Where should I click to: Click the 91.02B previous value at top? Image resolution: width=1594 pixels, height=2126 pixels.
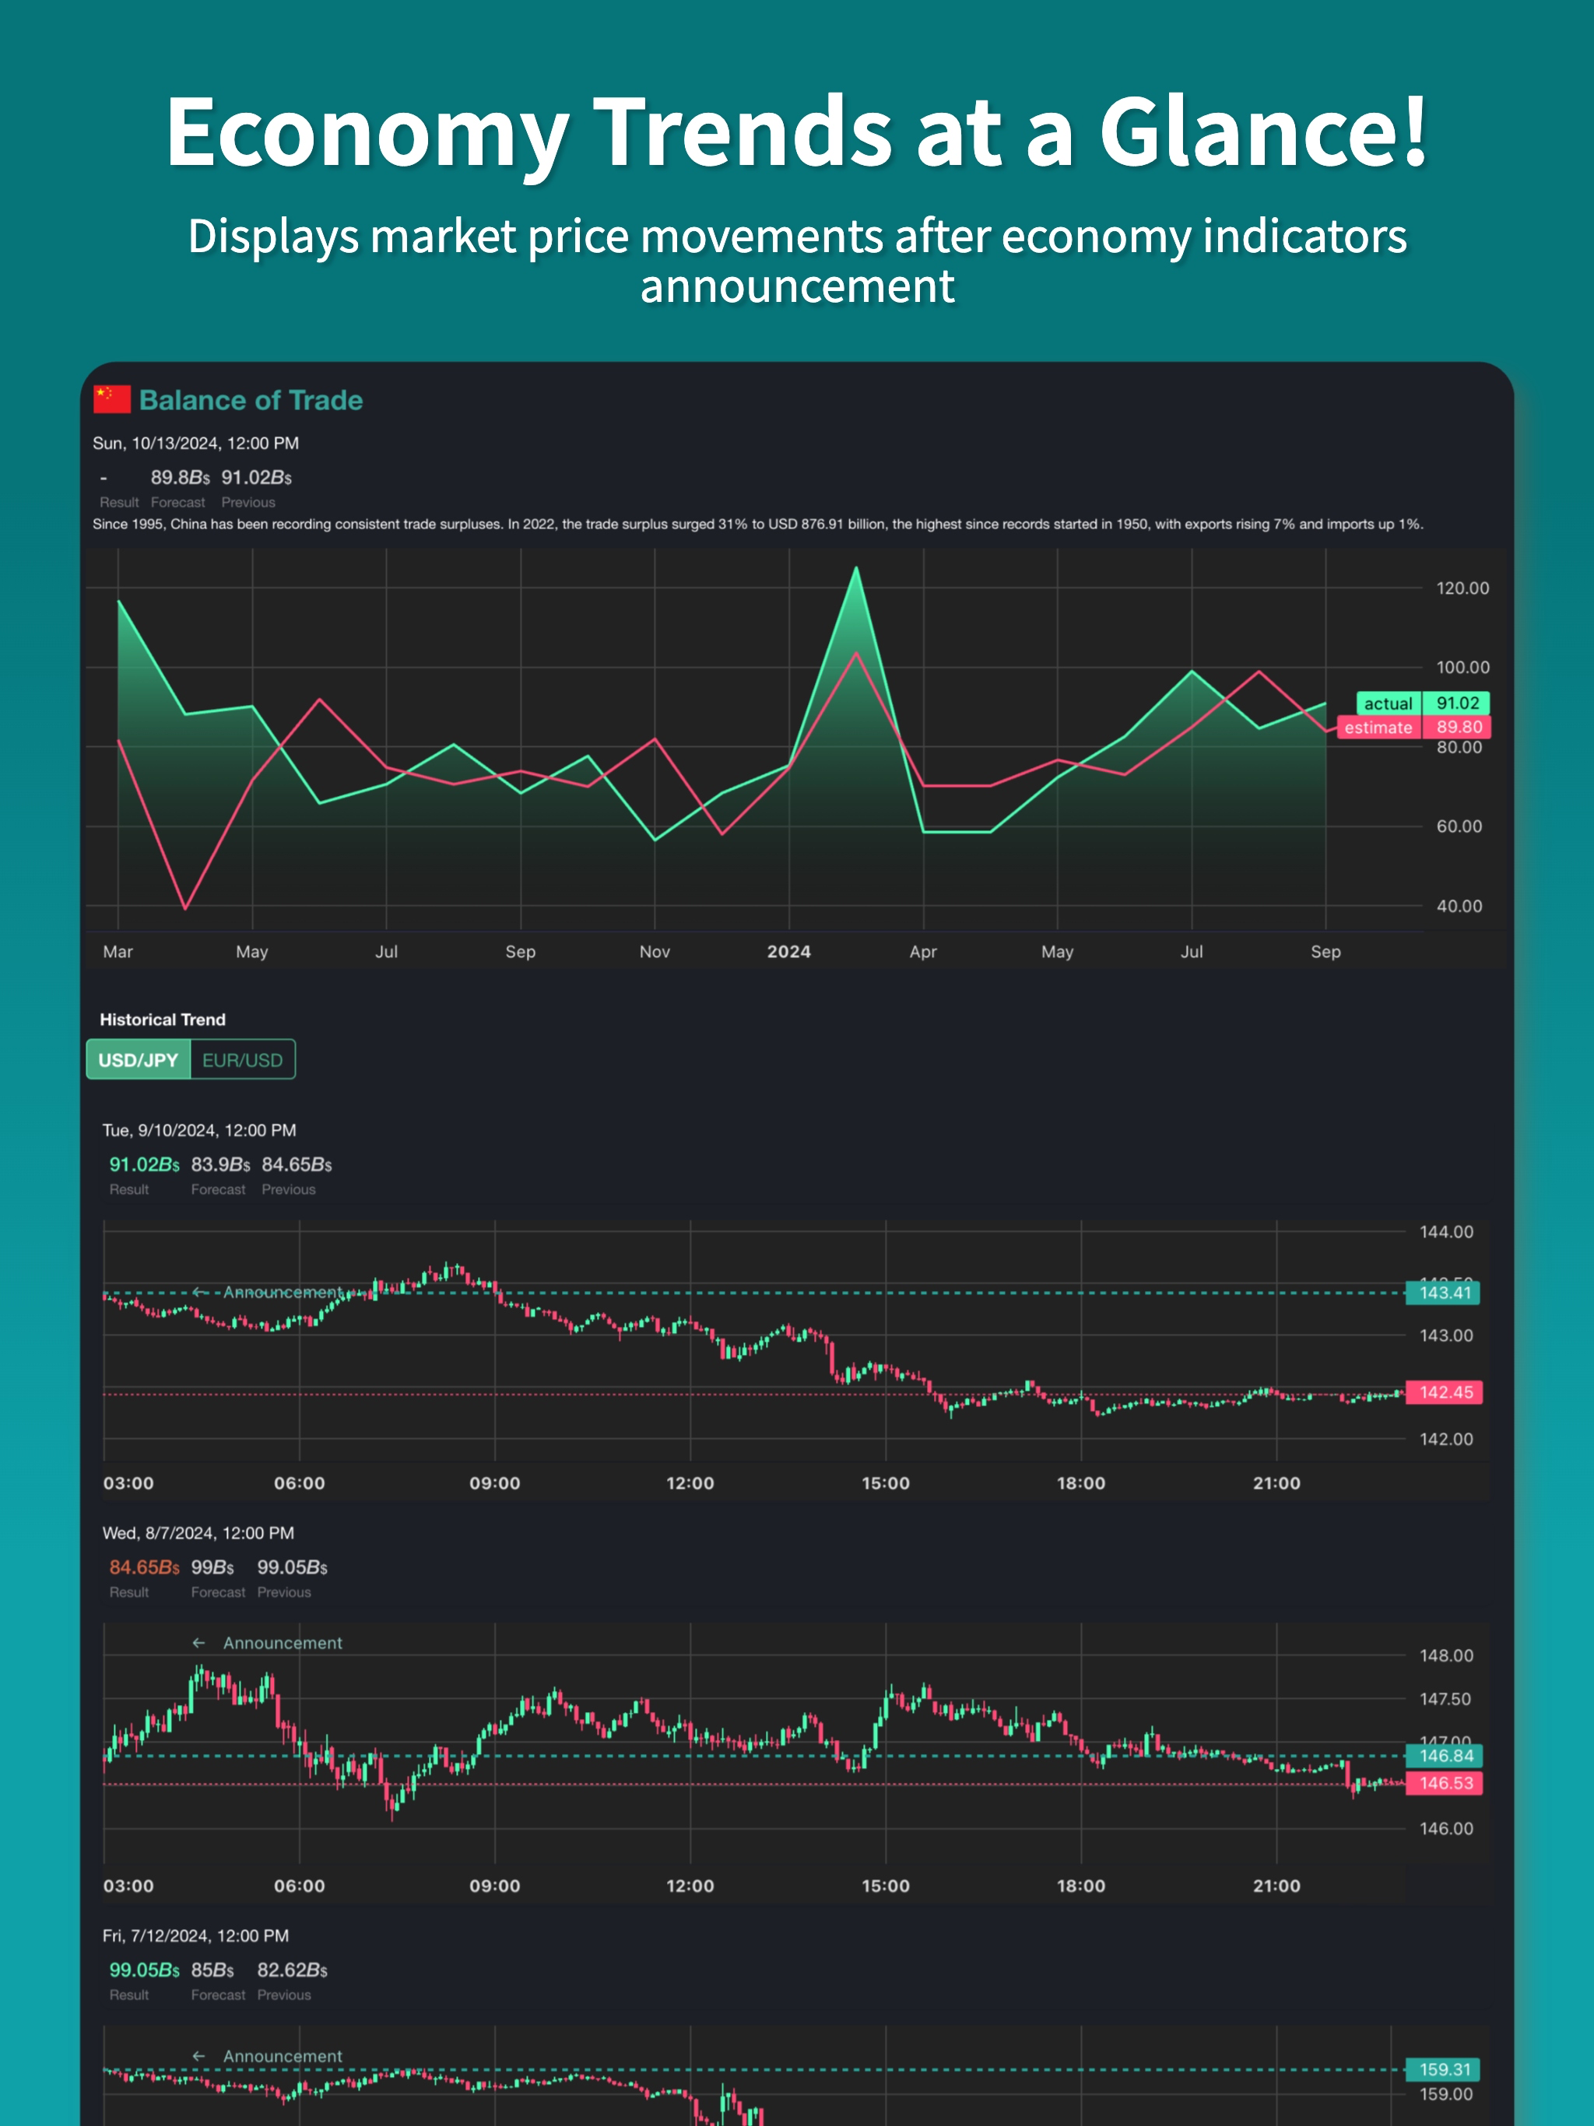(256, 477)
